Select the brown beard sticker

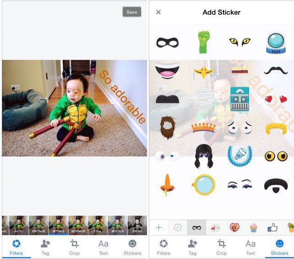(x=168, y=127)
